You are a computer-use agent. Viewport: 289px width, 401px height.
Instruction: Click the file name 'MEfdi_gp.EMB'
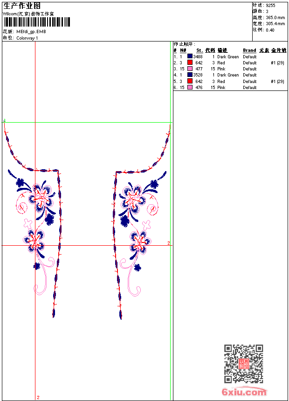click(x=31, y=31)
